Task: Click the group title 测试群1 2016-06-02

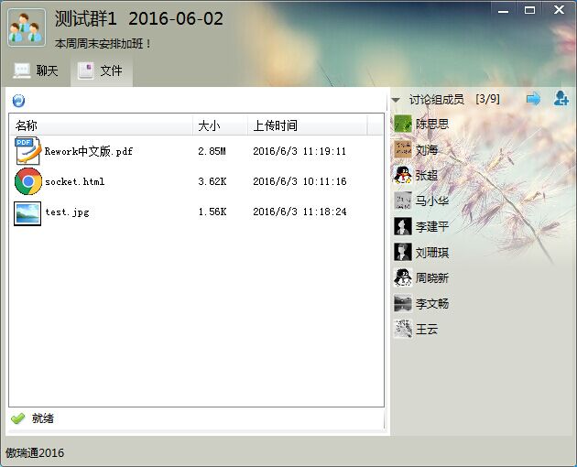Action: (x=139, y=18)
